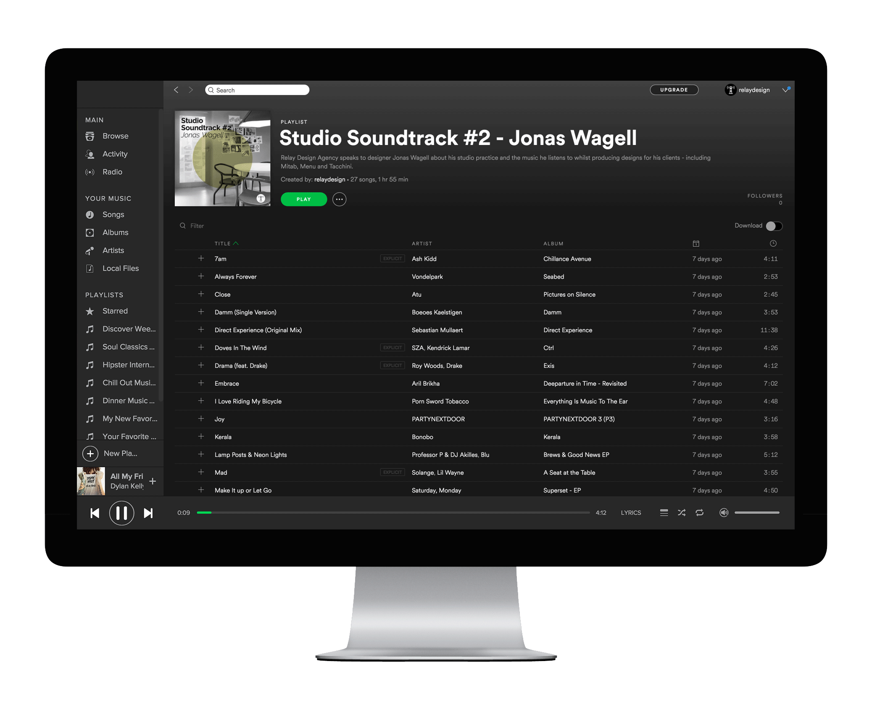872x706 pixels.
Task: Open album Pictures on Silence
Action: [569, 295]
